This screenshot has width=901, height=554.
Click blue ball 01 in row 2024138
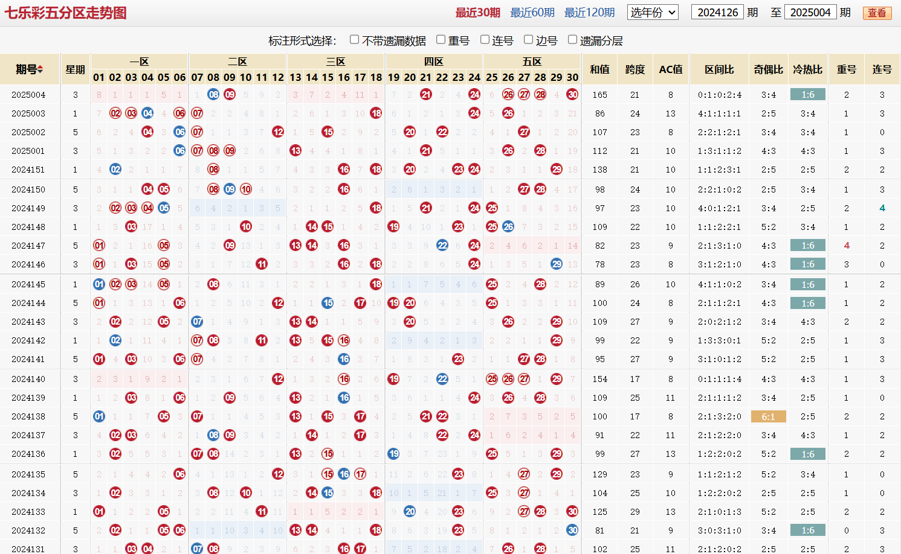99,416
